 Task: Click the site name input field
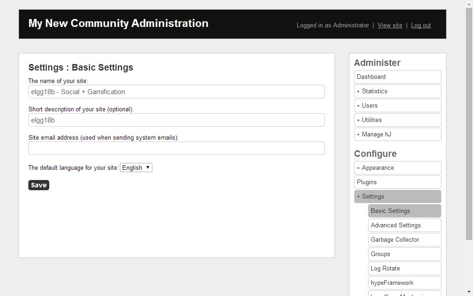176,92
